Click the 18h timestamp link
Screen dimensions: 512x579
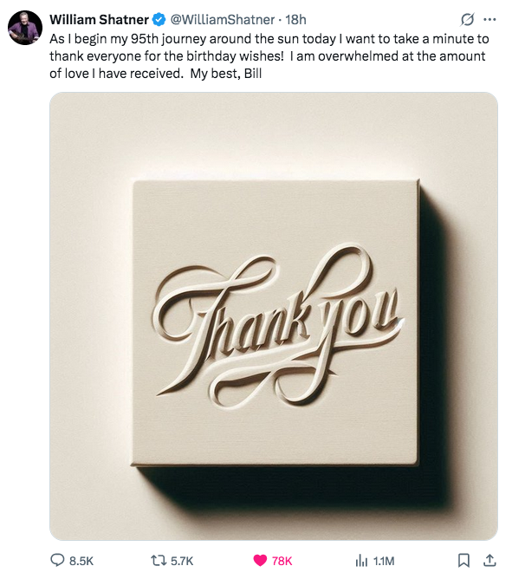295,20
